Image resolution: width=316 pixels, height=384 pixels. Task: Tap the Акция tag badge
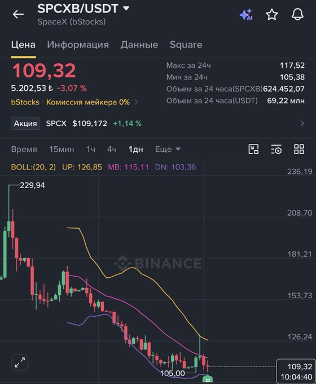coord(25,124)
